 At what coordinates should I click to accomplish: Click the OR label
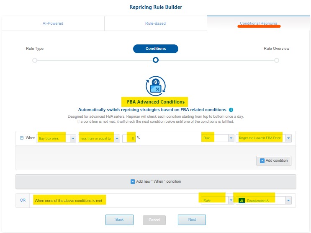[x=23, y=200]
